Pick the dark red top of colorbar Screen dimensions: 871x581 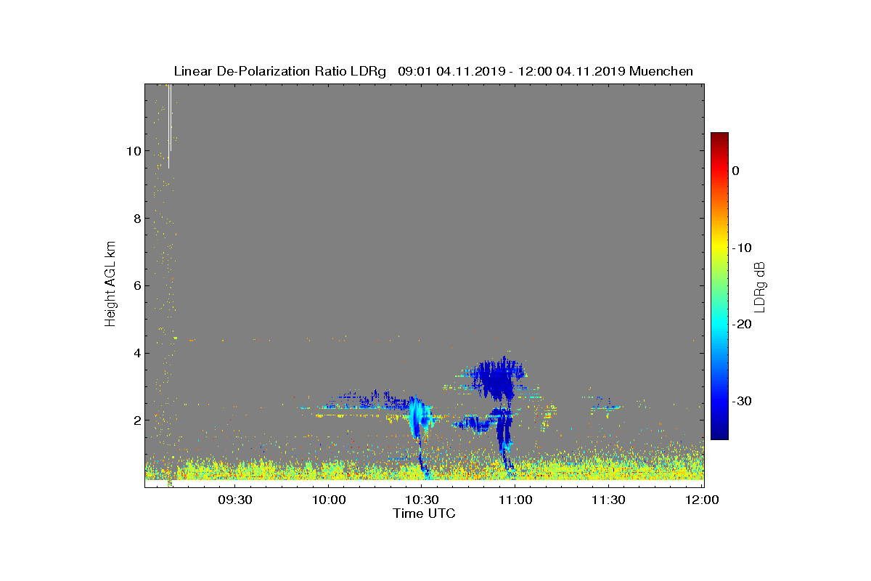[719, 137]
